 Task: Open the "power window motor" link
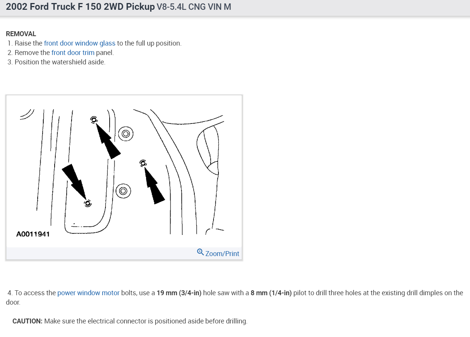(x=89, y=293)
